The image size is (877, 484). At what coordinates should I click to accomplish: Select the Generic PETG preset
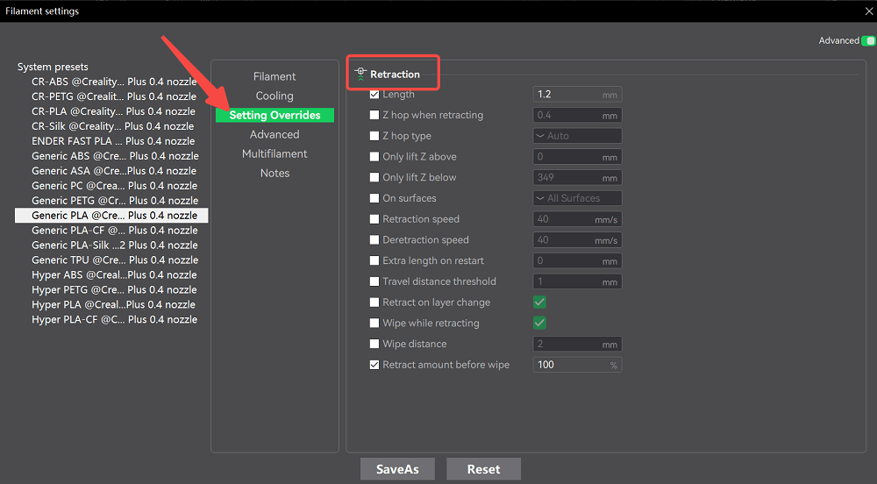tap(114, 201)
